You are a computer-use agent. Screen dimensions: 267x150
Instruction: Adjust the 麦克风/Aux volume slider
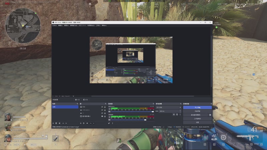click(132, 112)
